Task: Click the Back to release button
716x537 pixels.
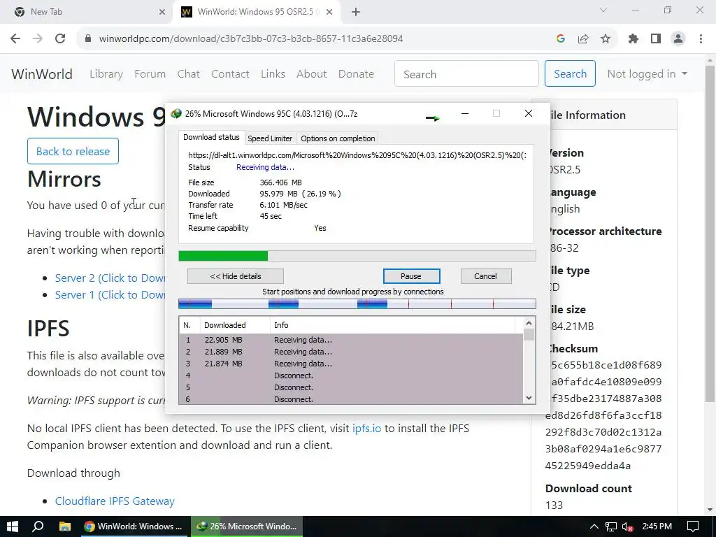Action: coord(73,151)
